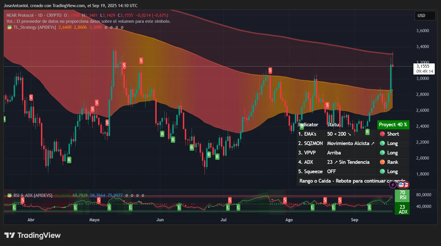Click the Jul label on the time axis

(223, 220)
